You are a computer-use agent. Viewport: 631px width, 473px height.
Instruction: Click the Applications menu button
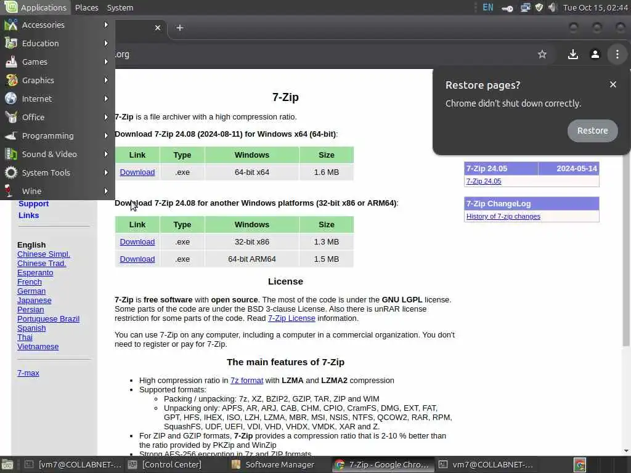pos(35,7)
